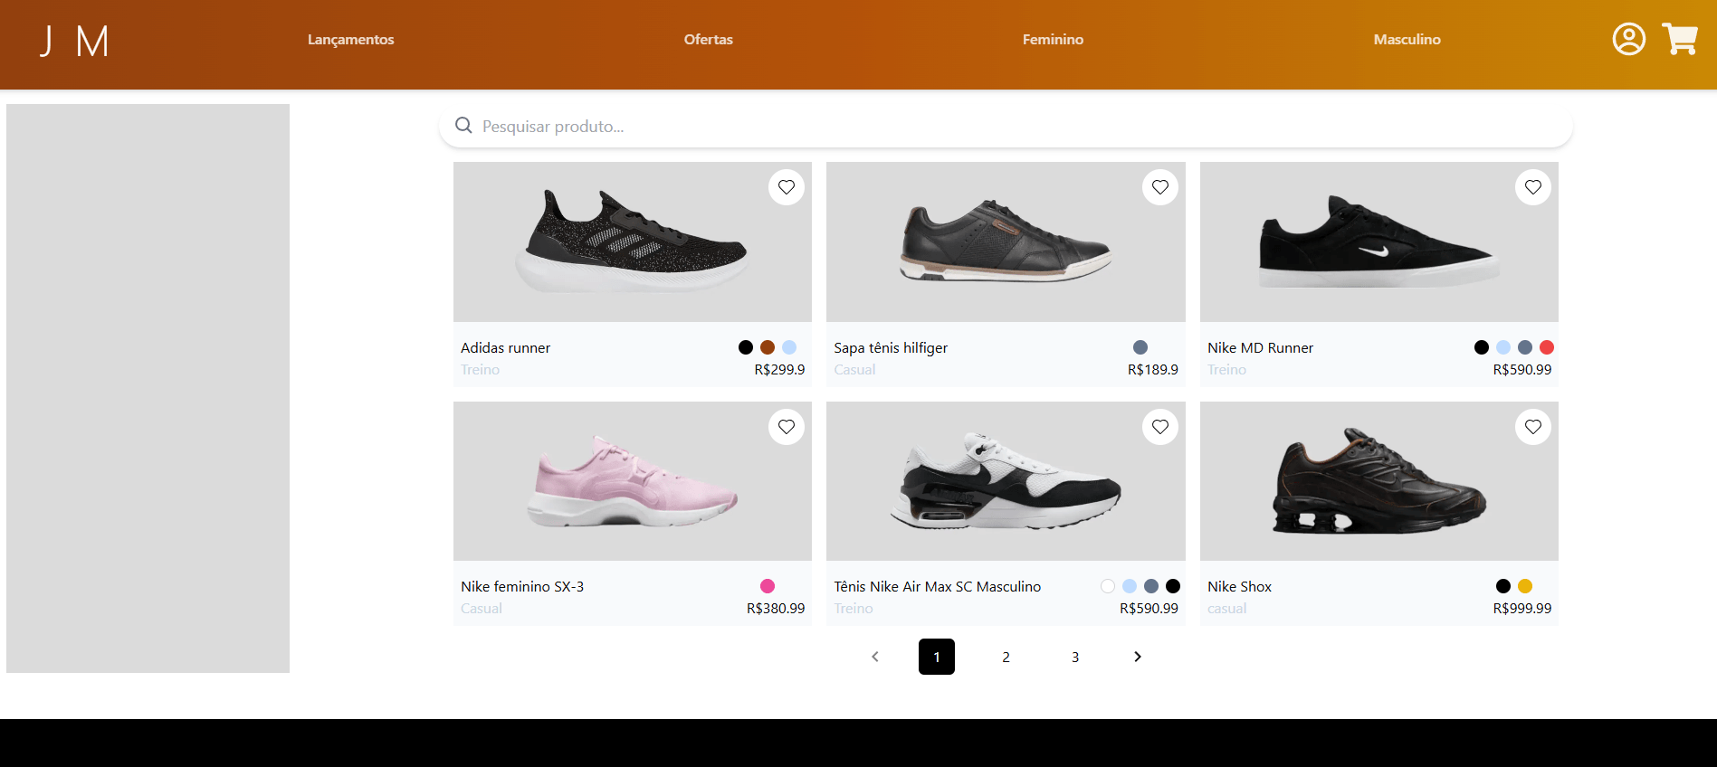This screenshot has width=1717, height=767.
Task: Heart the Nike Shox product
Action: point(1532,427)
